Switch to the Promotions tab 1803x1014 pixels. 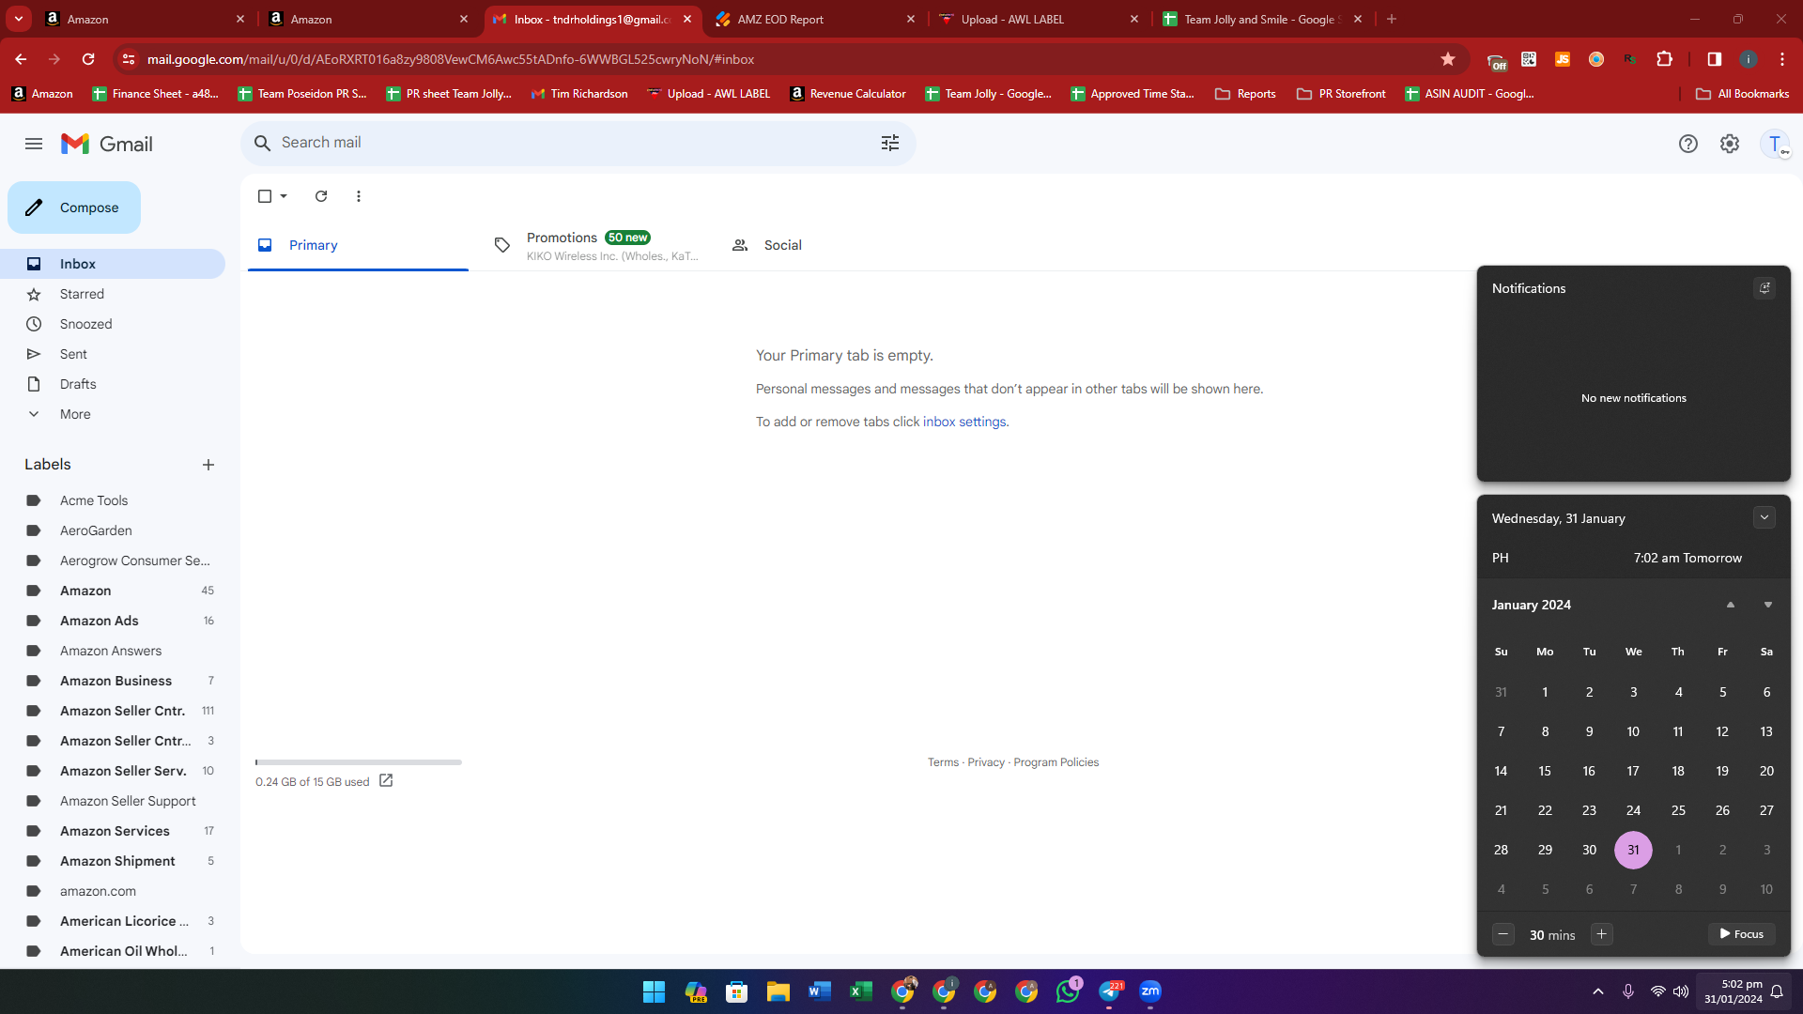(x=596, y=245)
